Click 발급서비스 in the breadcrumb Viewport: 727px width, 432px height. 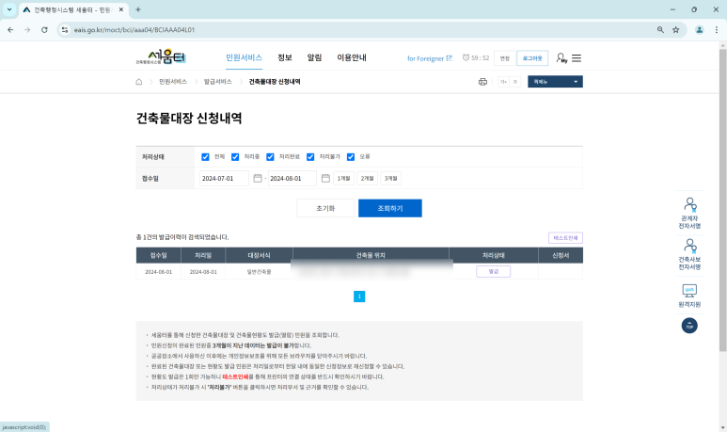pos(217,82)
